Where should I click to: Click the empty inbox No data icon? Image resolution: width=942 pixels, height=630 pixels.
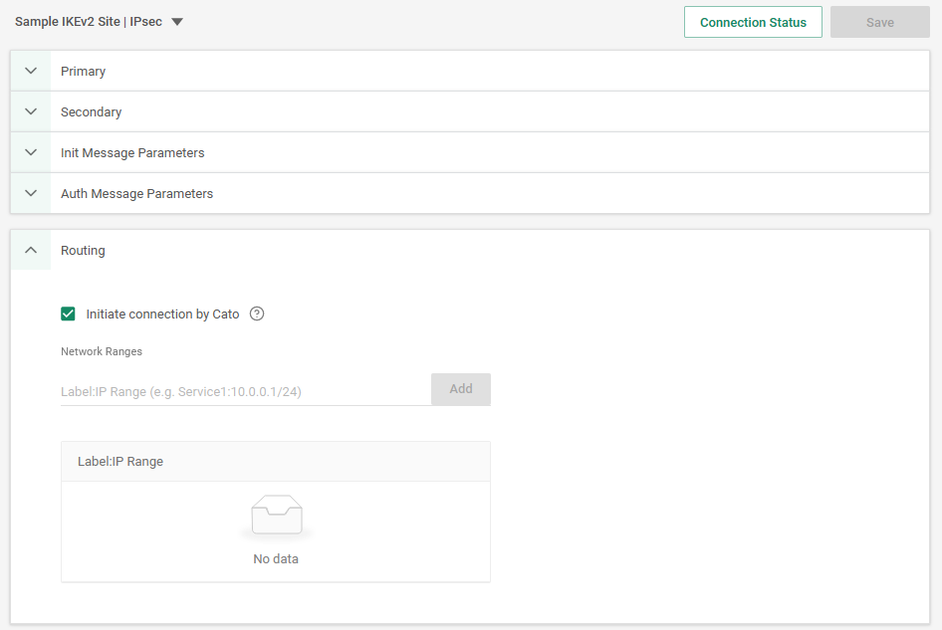point(276,517)
